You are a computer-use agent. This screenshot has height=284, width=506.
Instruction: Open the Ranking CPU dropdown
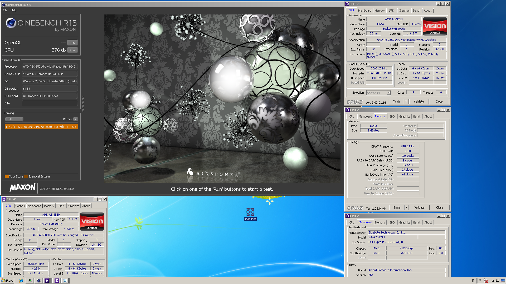[14, 119]
